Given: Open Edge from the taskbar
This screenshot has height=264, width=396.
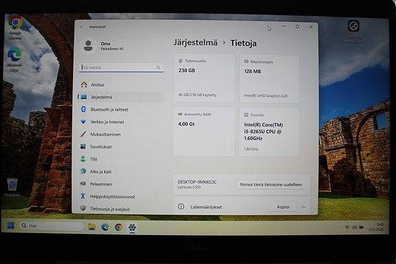Looking at the screenshot, I should point(105,227).
